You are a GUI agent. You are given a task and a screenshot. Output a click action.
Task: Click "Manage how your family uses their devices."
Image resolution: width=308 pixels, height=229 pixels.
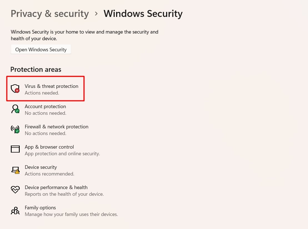[x=71, y=214]
